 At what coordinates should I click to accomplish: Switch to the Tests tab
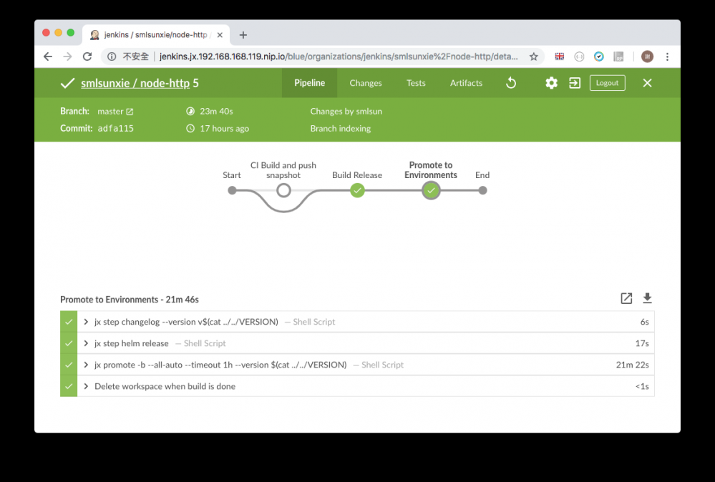point(416,83)
